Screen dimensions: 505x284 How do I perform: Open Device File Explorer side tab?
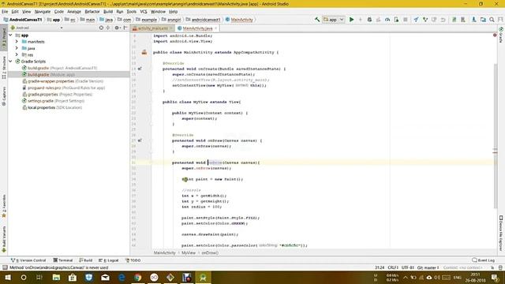point(501,233)
